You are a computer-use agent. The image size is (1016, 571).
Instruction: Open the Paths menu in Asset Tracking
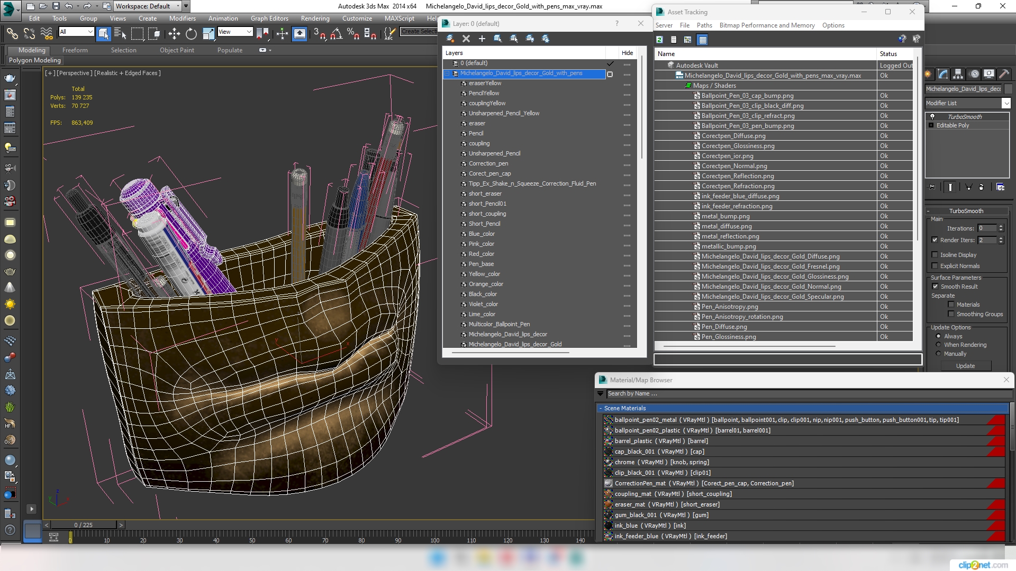point(704,25)
